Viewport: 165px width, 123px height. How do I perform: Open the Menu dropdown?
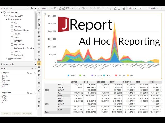45,8
